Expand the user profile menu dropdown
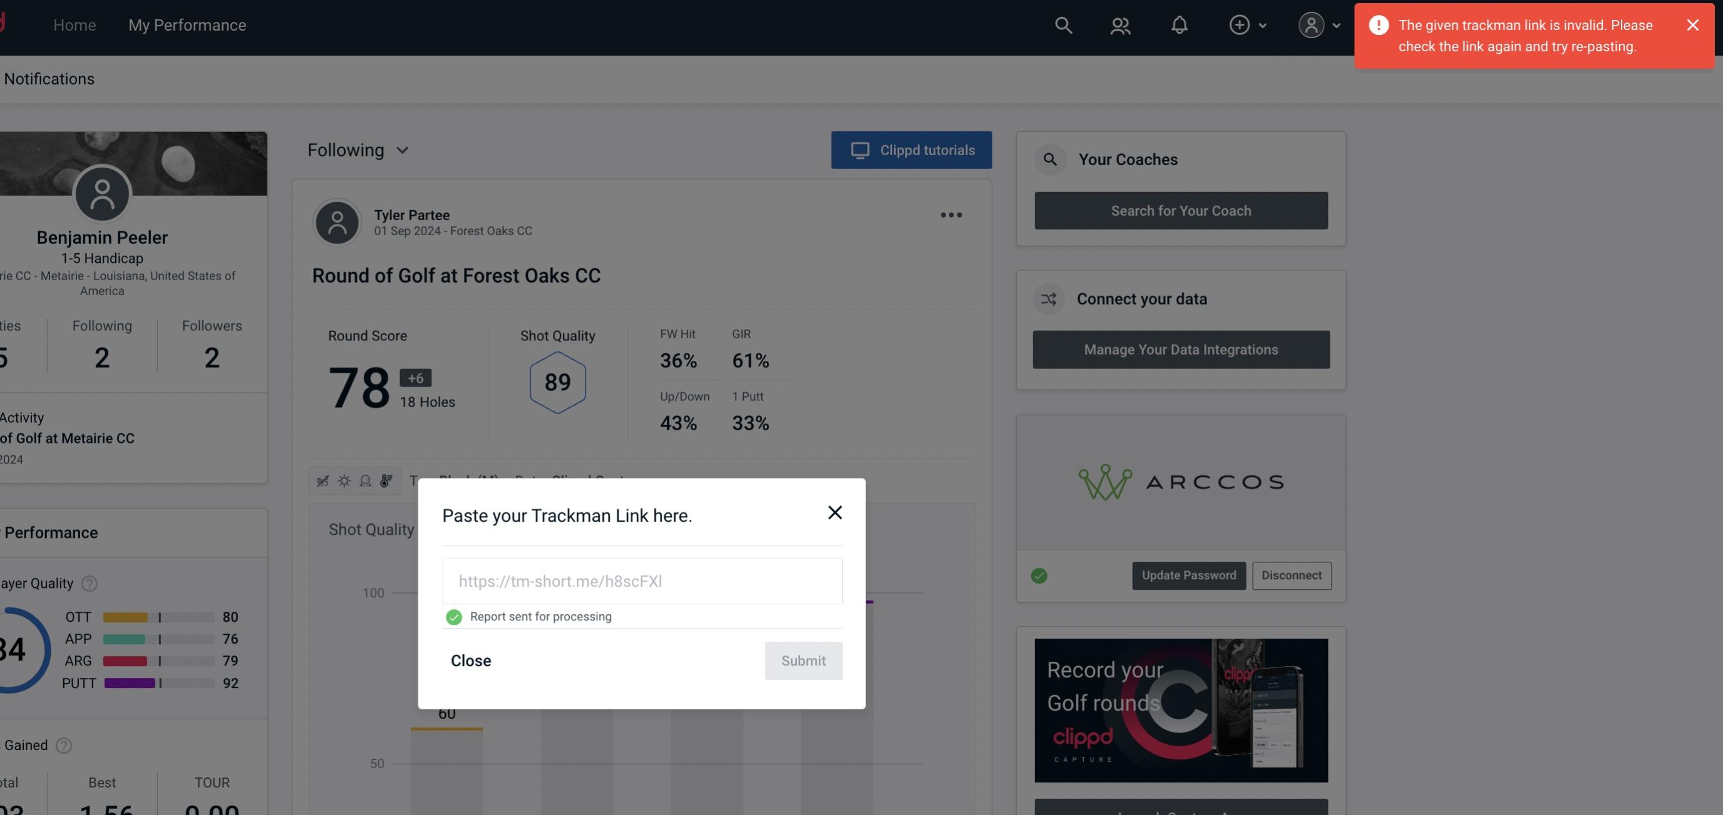 (x=1317, y=24)
